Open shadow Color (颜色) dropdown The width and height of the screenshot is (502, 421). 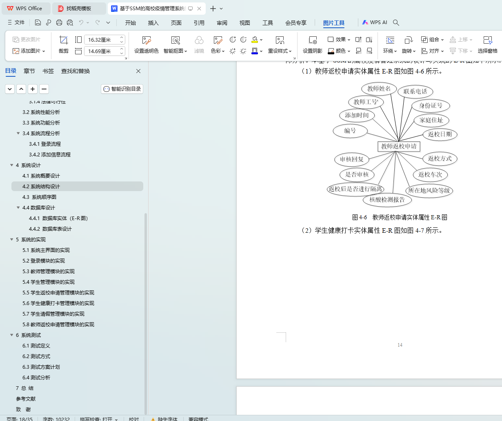point(339,51)
